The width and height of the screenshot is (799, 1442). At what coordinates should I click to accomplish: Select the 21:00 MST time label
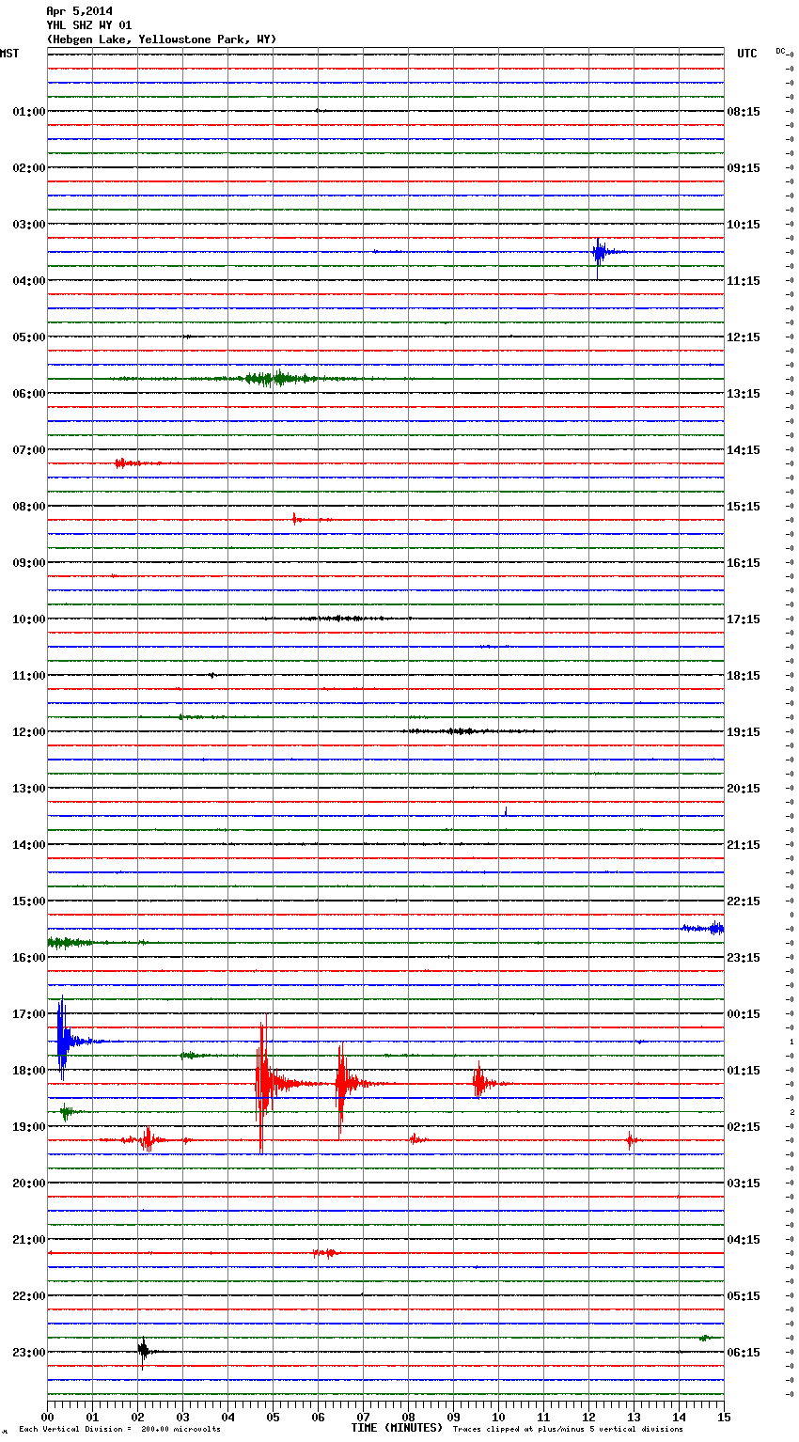[29, 1240]
